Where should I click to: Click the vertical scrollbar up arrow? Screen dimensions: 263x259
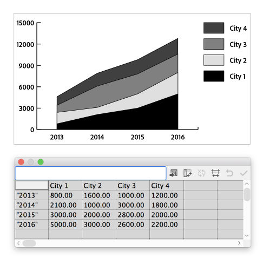pos(247,184)
